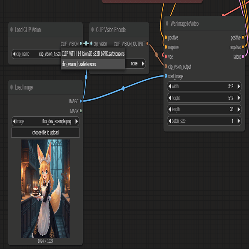Increase width value with right arrow
Viewport: 249px width, 249px height.
pyautogui.click(x=239, y=86)
